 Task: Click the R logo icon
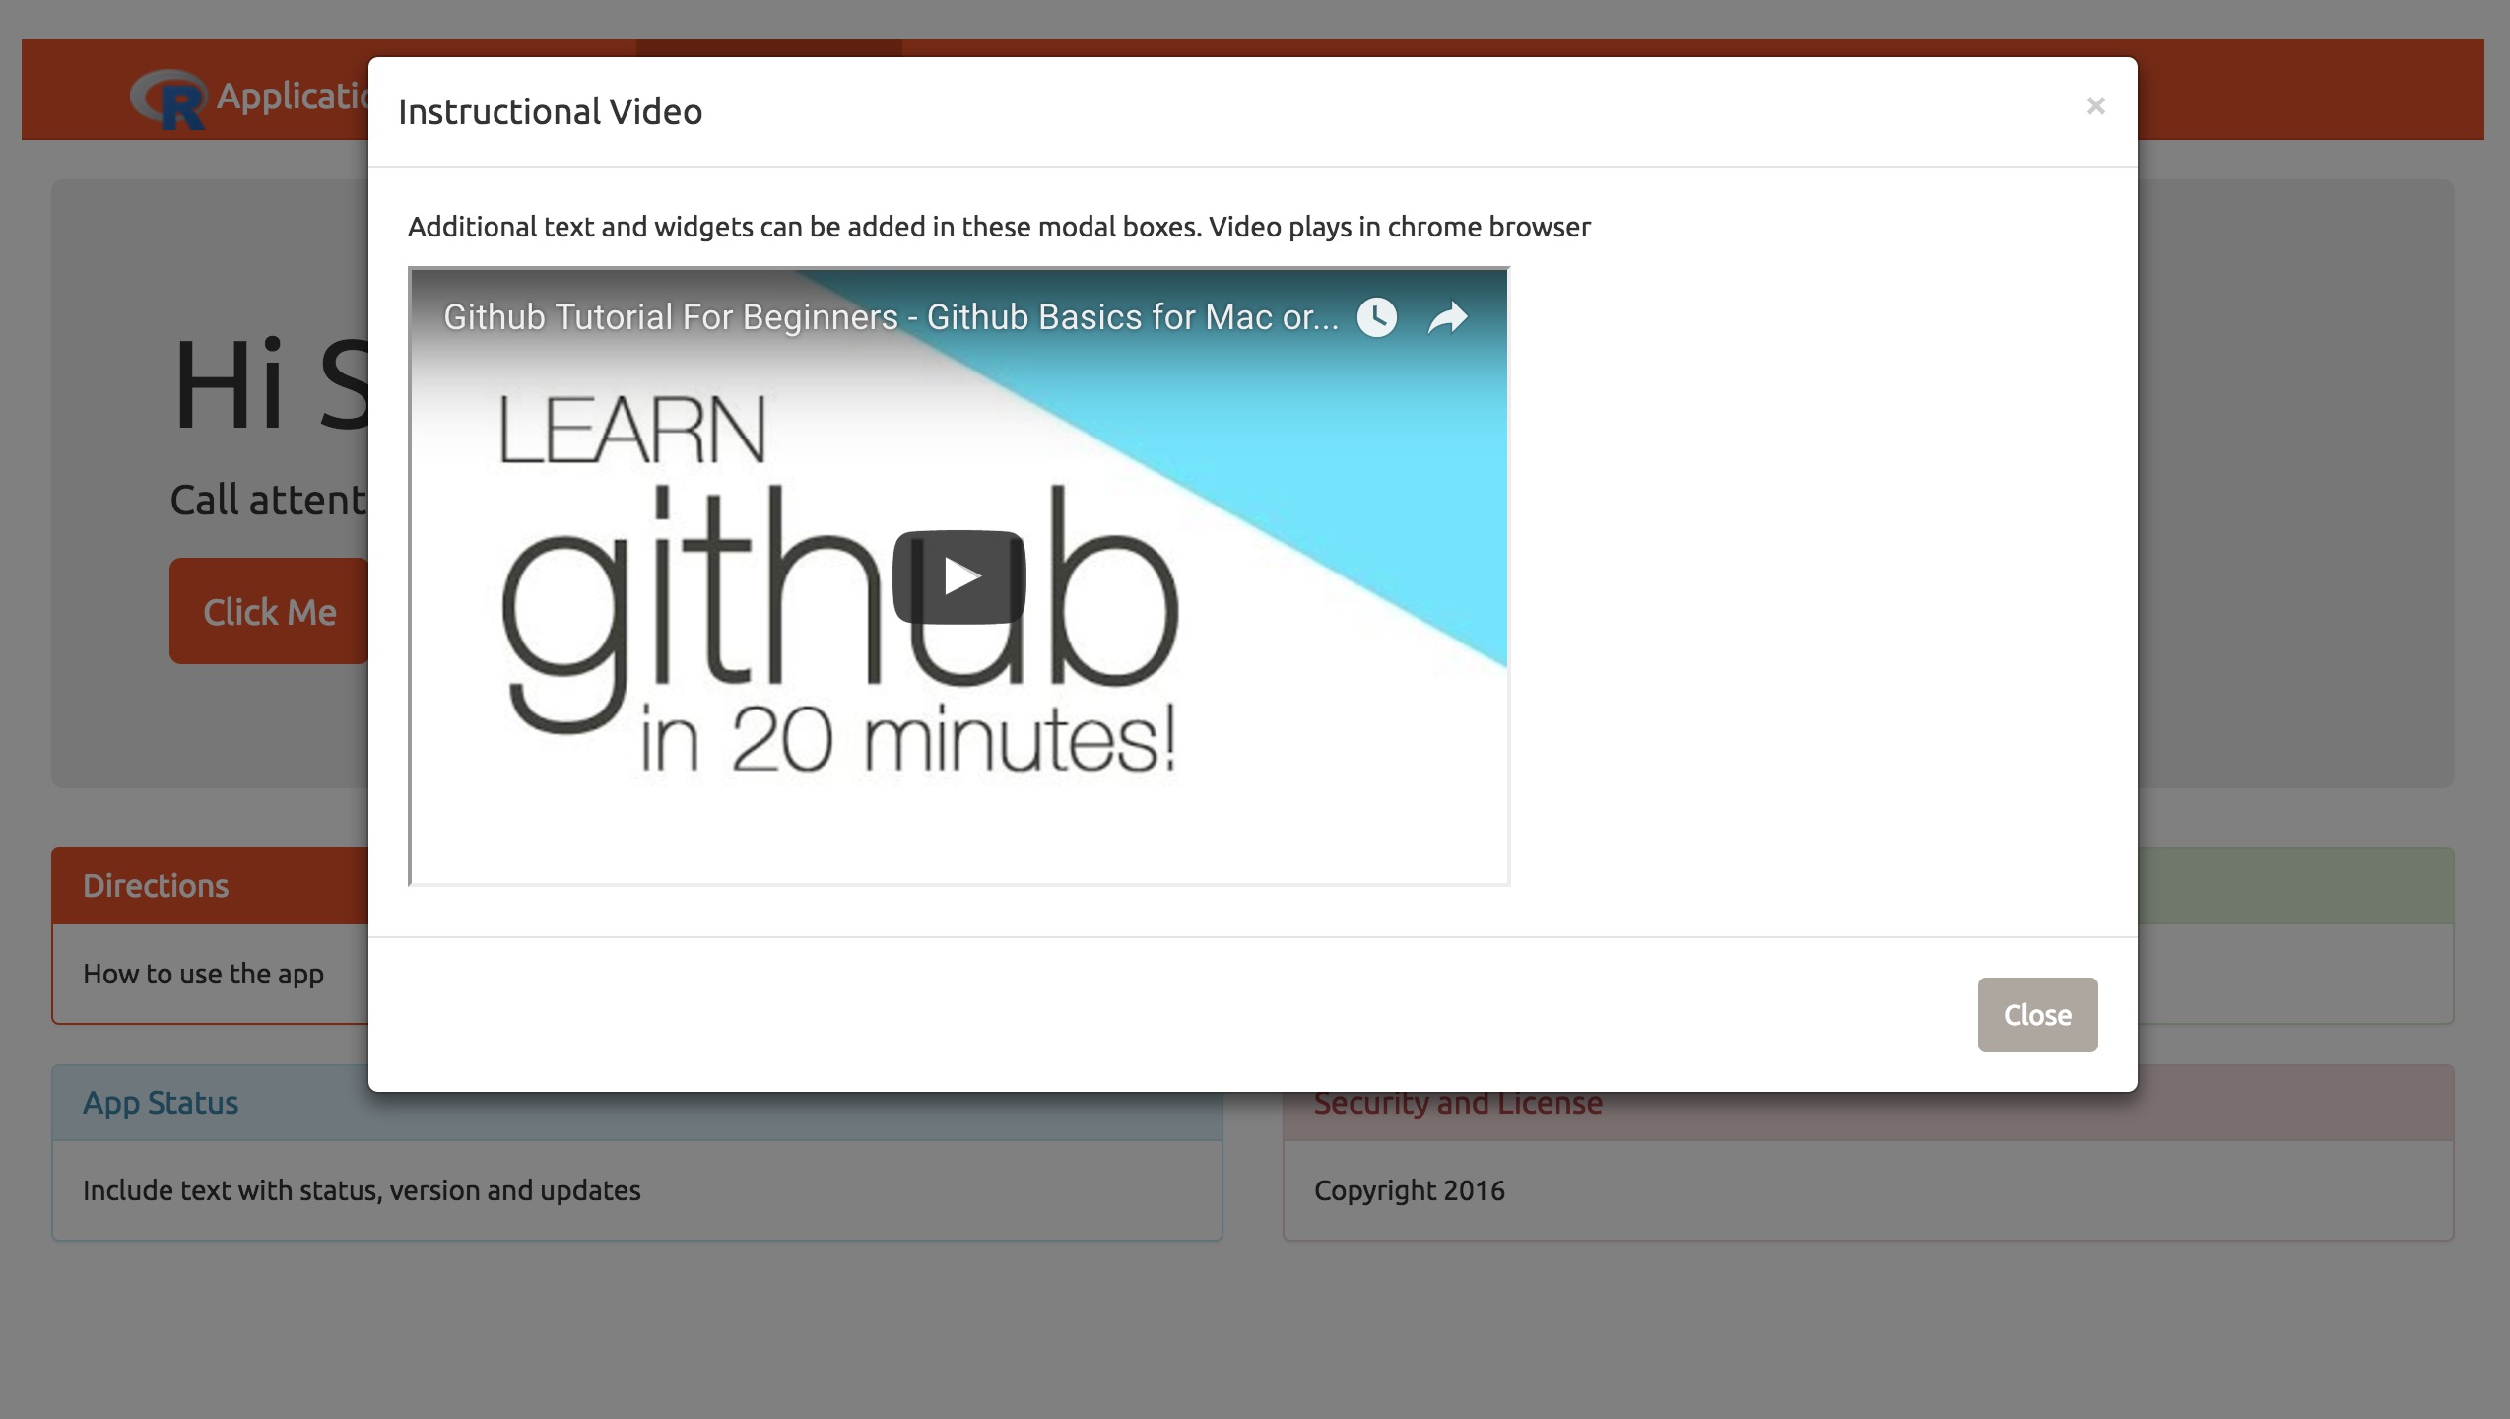[x=168, y=99]
